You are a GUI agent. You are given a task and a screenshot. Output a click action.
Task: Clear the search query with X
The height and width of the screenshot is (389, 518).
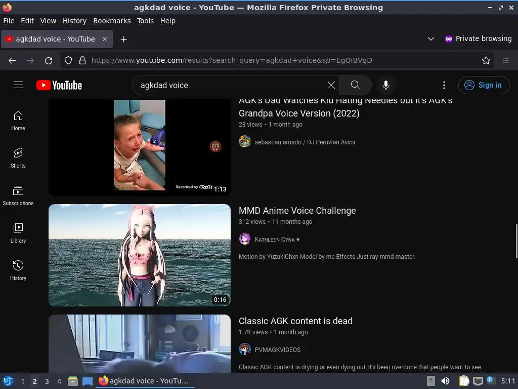point(331,85)
